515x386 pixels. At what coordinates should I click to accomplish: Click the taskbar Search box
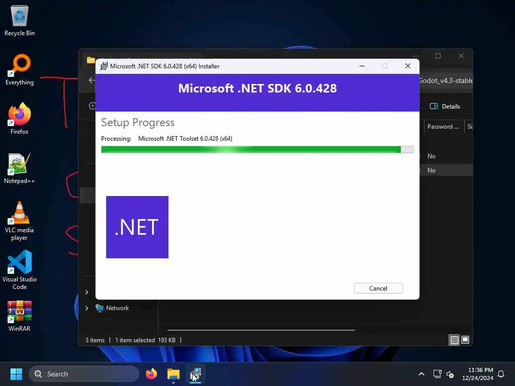84,374
